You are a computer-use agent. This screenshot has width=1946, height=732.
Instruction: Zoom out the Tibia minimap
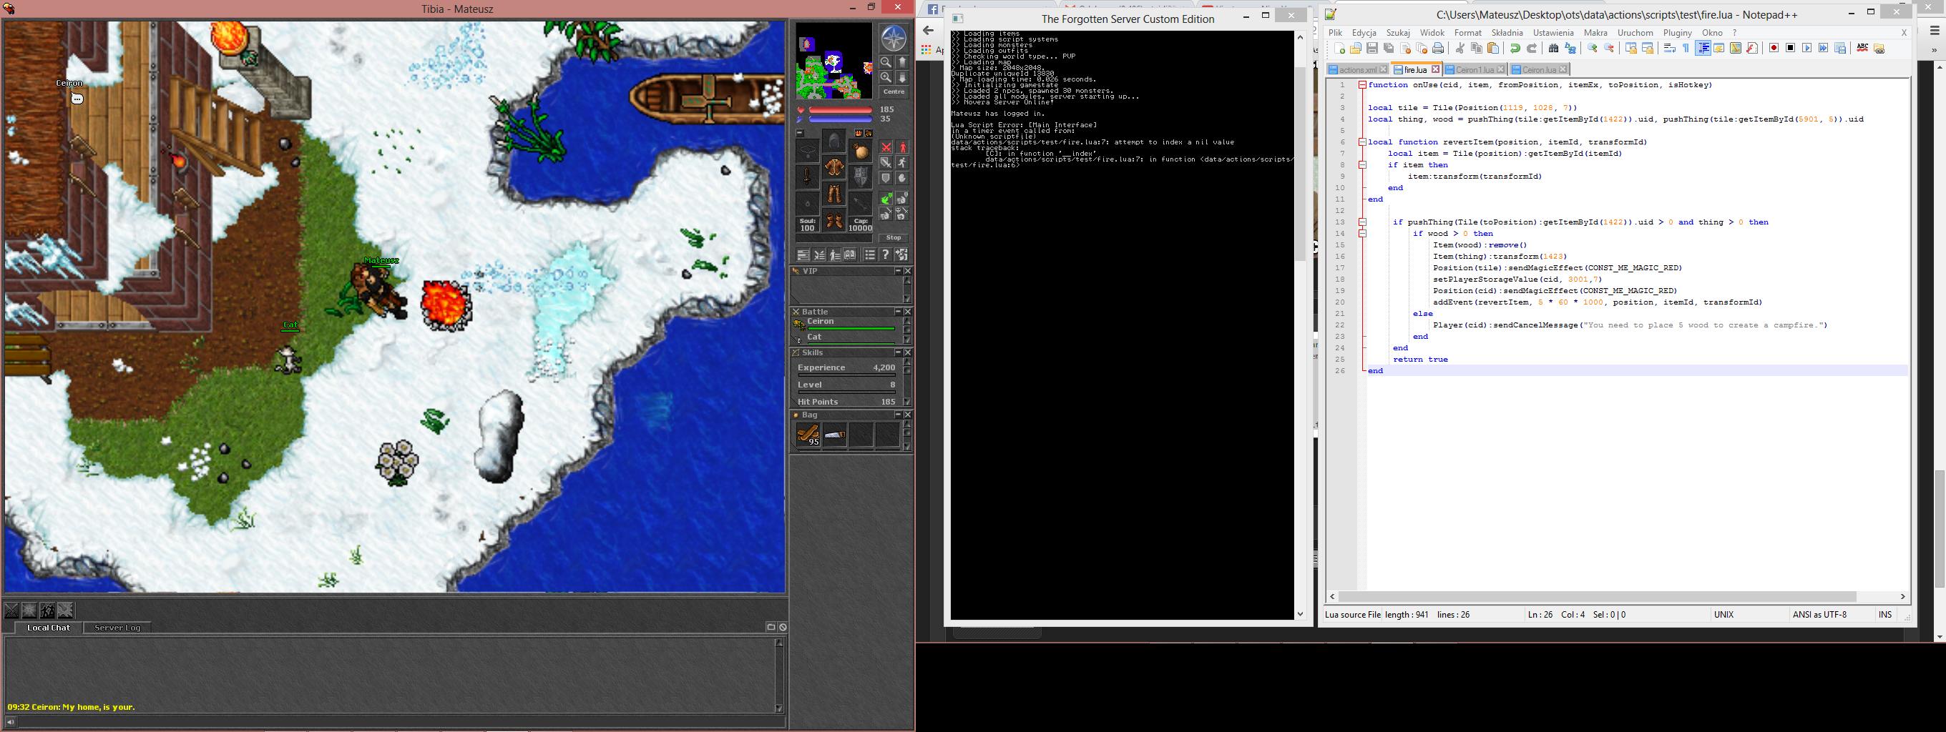886,62
